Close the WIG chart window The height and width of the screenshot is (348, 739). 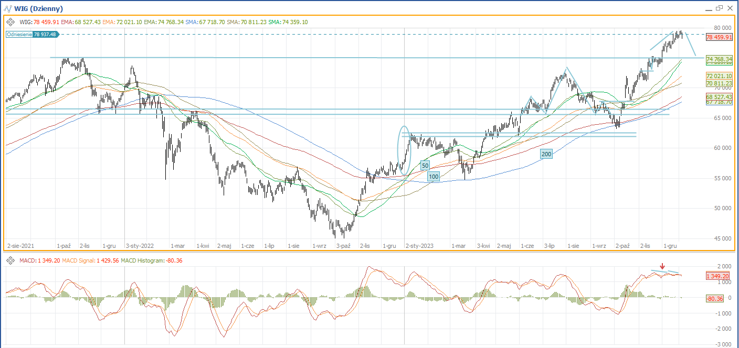coord(730,8)
